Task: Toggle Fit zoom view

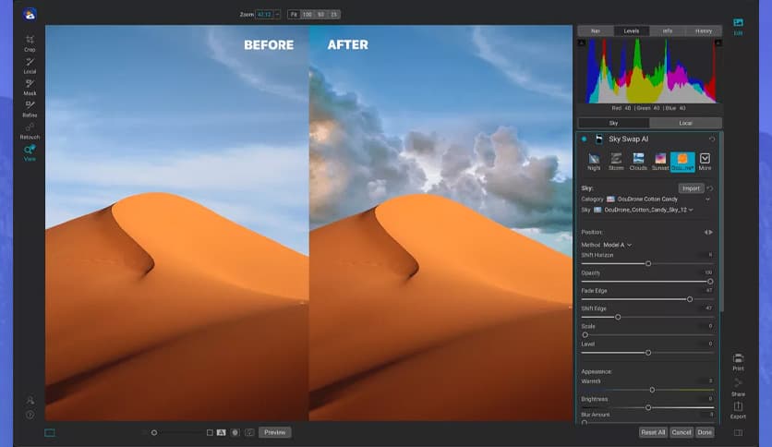Action: click(293, 15)
